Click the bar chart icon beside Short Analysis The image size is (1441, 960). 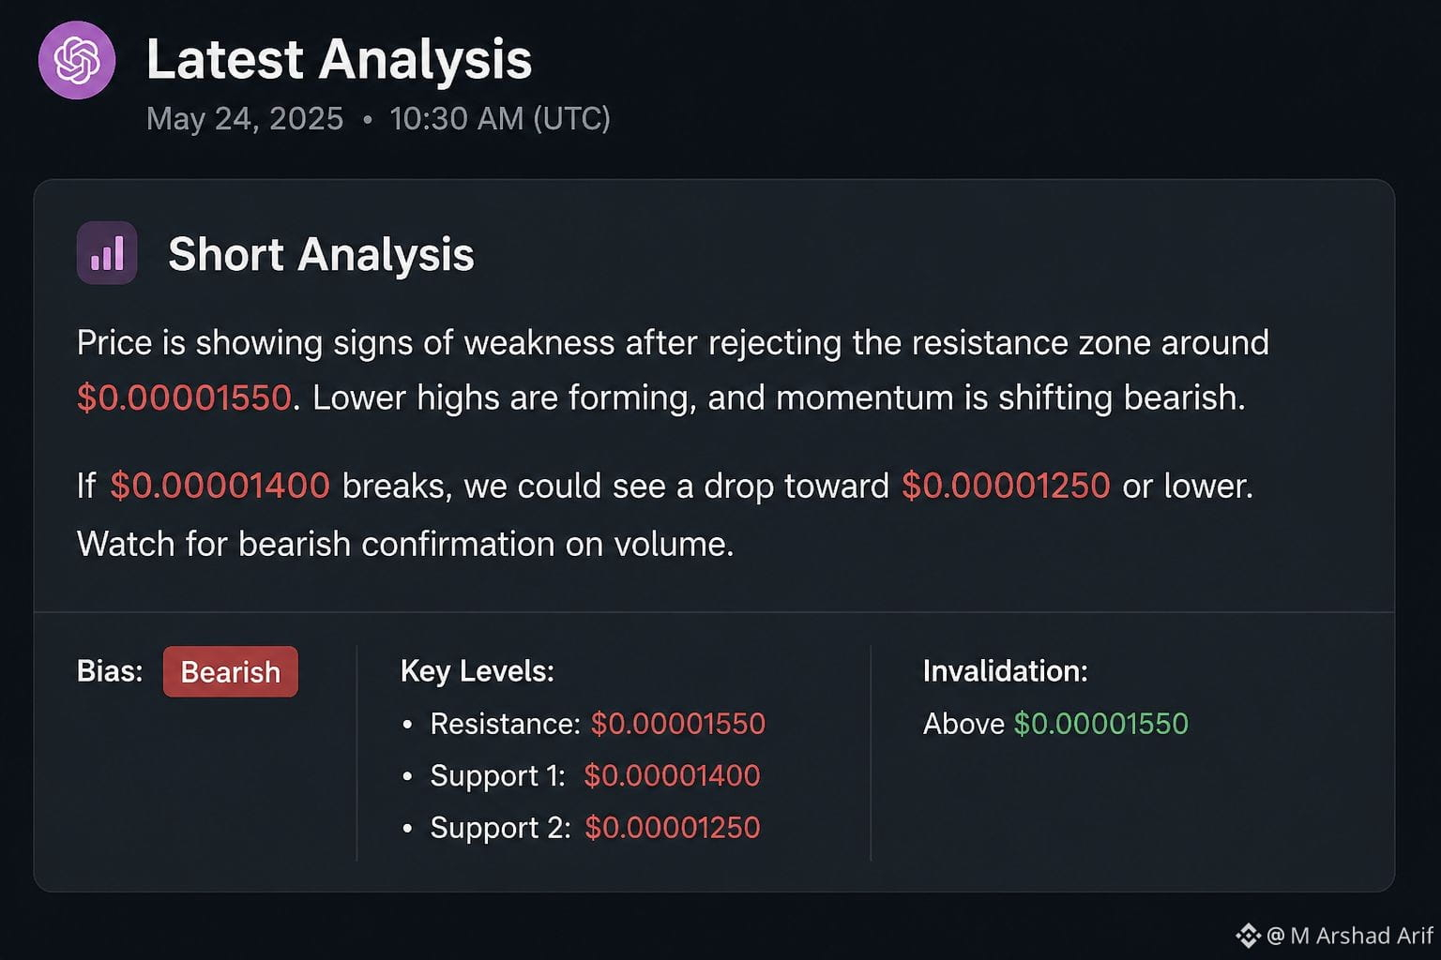tap(107, 253)
